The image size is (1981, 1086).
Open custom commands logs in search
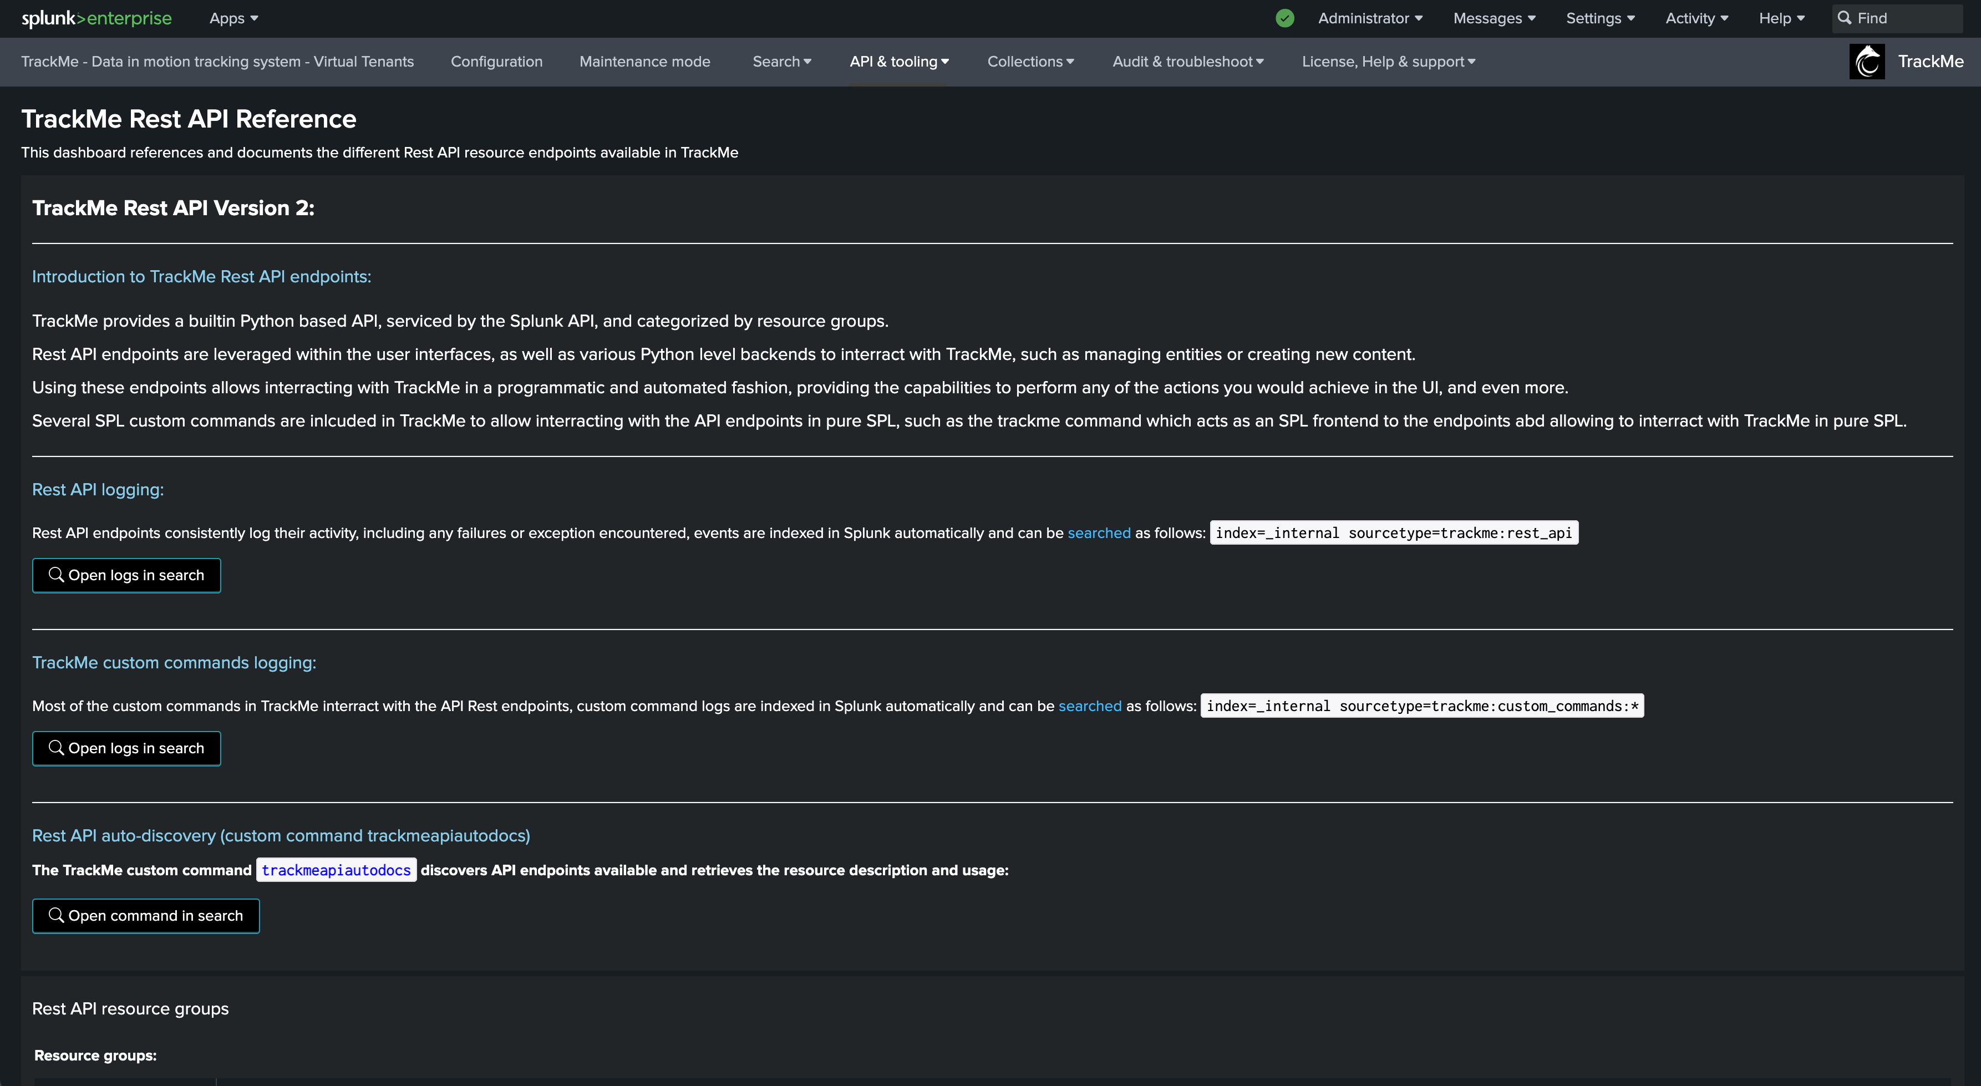point(126,748)
